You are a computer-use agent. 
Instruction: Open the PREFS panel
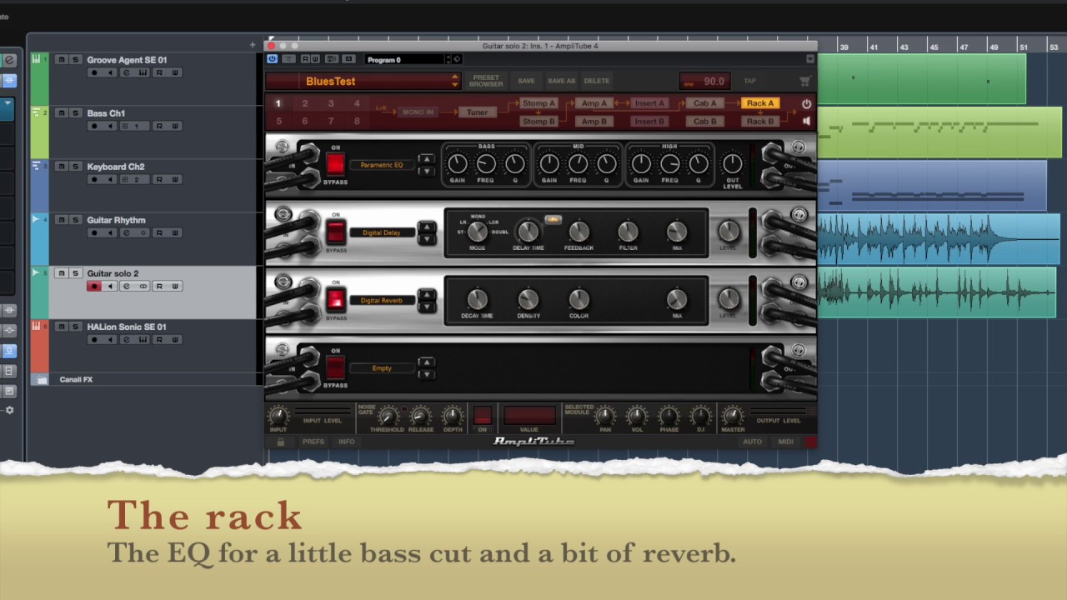[x=313, y=442]
